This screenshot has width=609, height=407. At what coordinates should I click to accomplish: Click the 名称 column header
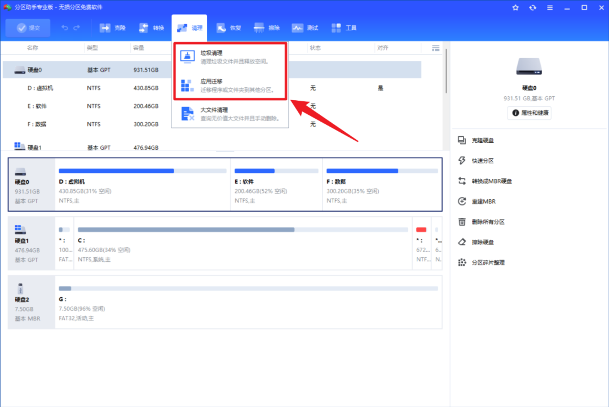pos(32,48)
